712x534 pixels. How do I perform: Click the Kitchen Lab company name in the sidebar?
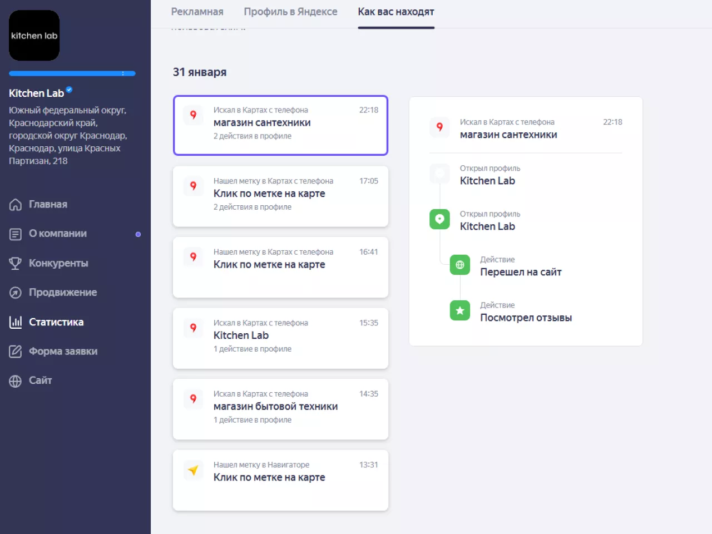tap(36, 93)
